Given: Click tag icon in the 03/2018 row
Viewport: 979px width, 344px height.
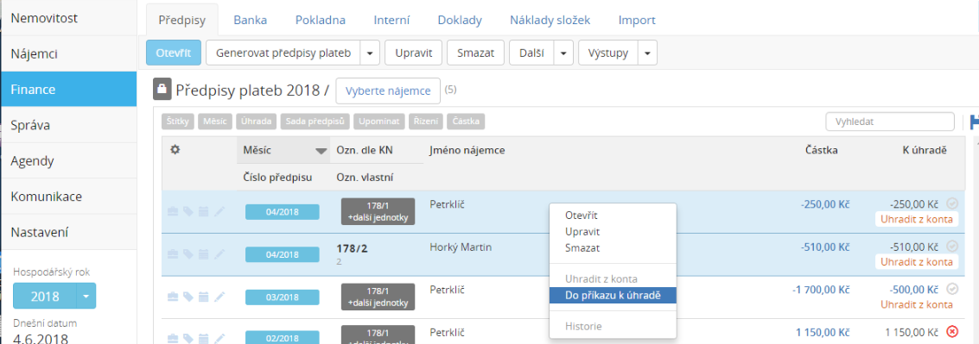Looking at the screenshot, I should (188, 297).
